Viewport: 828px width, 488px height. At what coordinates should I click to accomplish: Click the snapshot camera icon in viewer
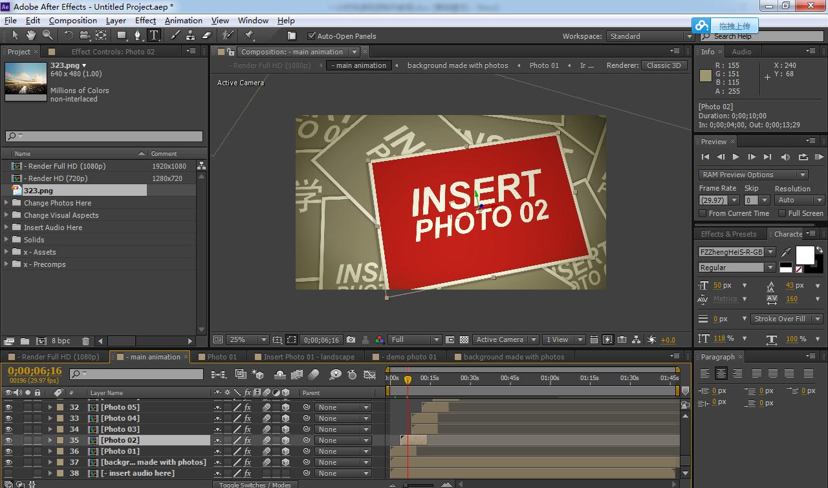(x=351, y=339)
